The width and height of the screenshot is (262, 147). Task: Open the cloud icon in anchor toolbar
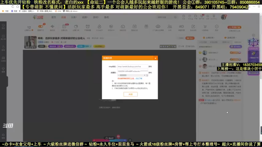158,26
